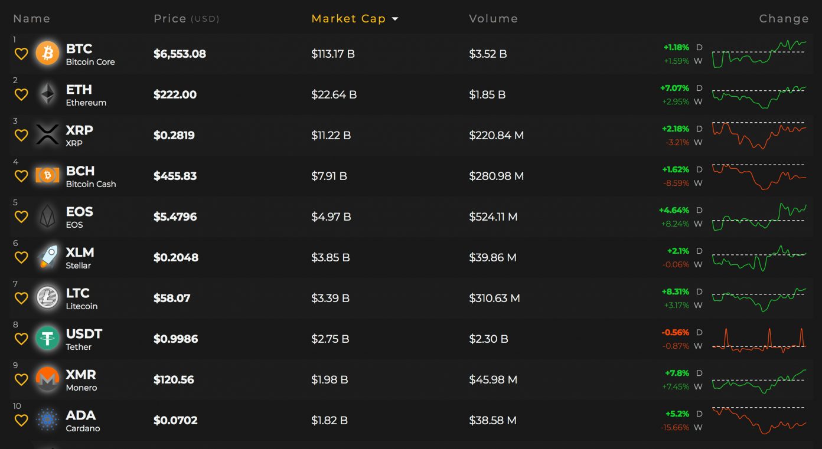
Task: Toggle the heart next to EOS
Action: click(x=21, y=217)
